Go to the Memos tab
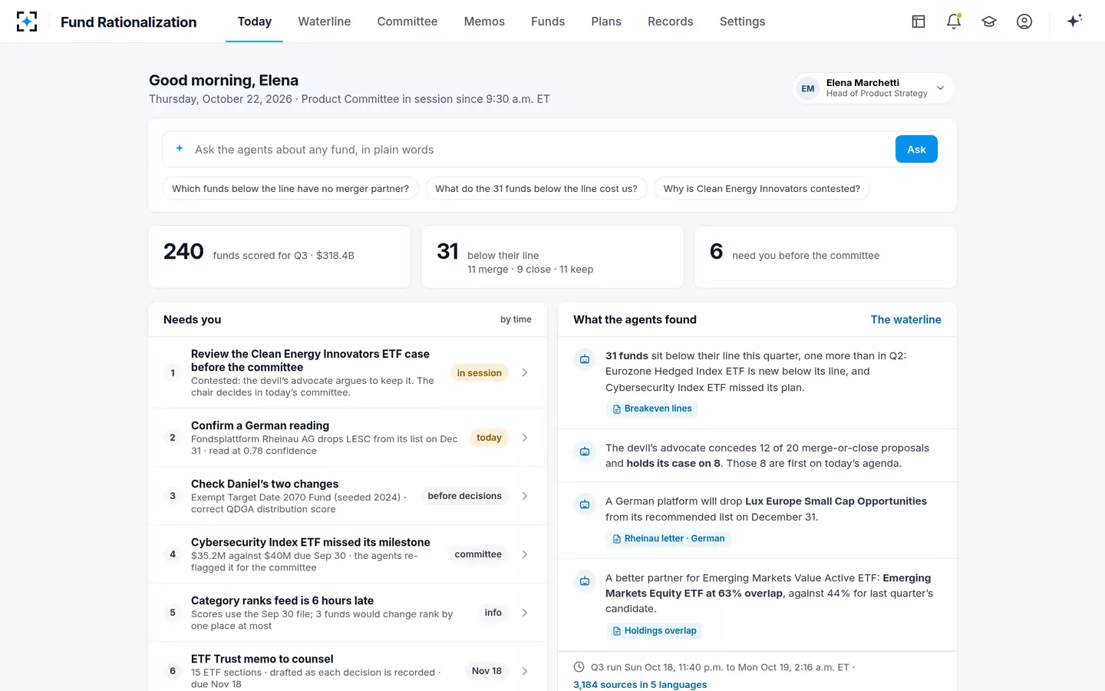 [484, 21]
